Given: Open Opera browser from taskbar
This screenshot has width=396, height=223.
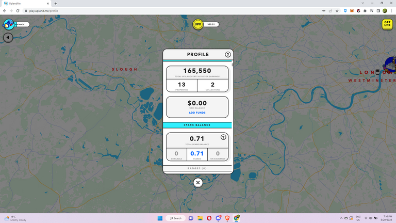Looking at the screenshot, I should click(209, 218).
